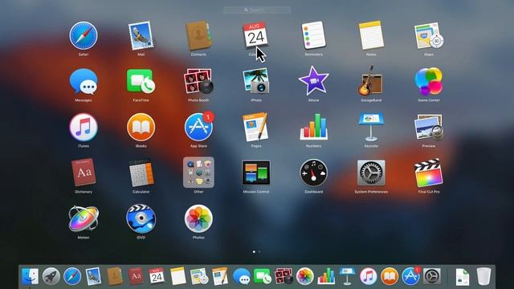Open iBooks in the Launchpad grid
The width and height of the screenshot is (514, 289).
click(x=141, y=127)
